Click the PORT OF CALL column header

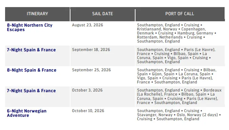[180, 14]
